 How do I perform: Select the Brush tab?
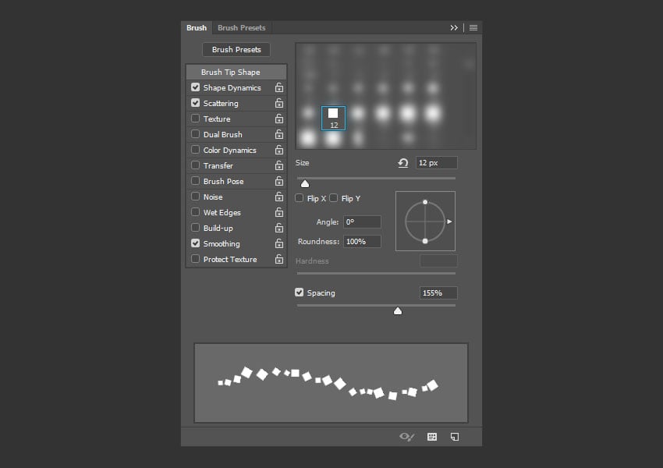point(197,27)
